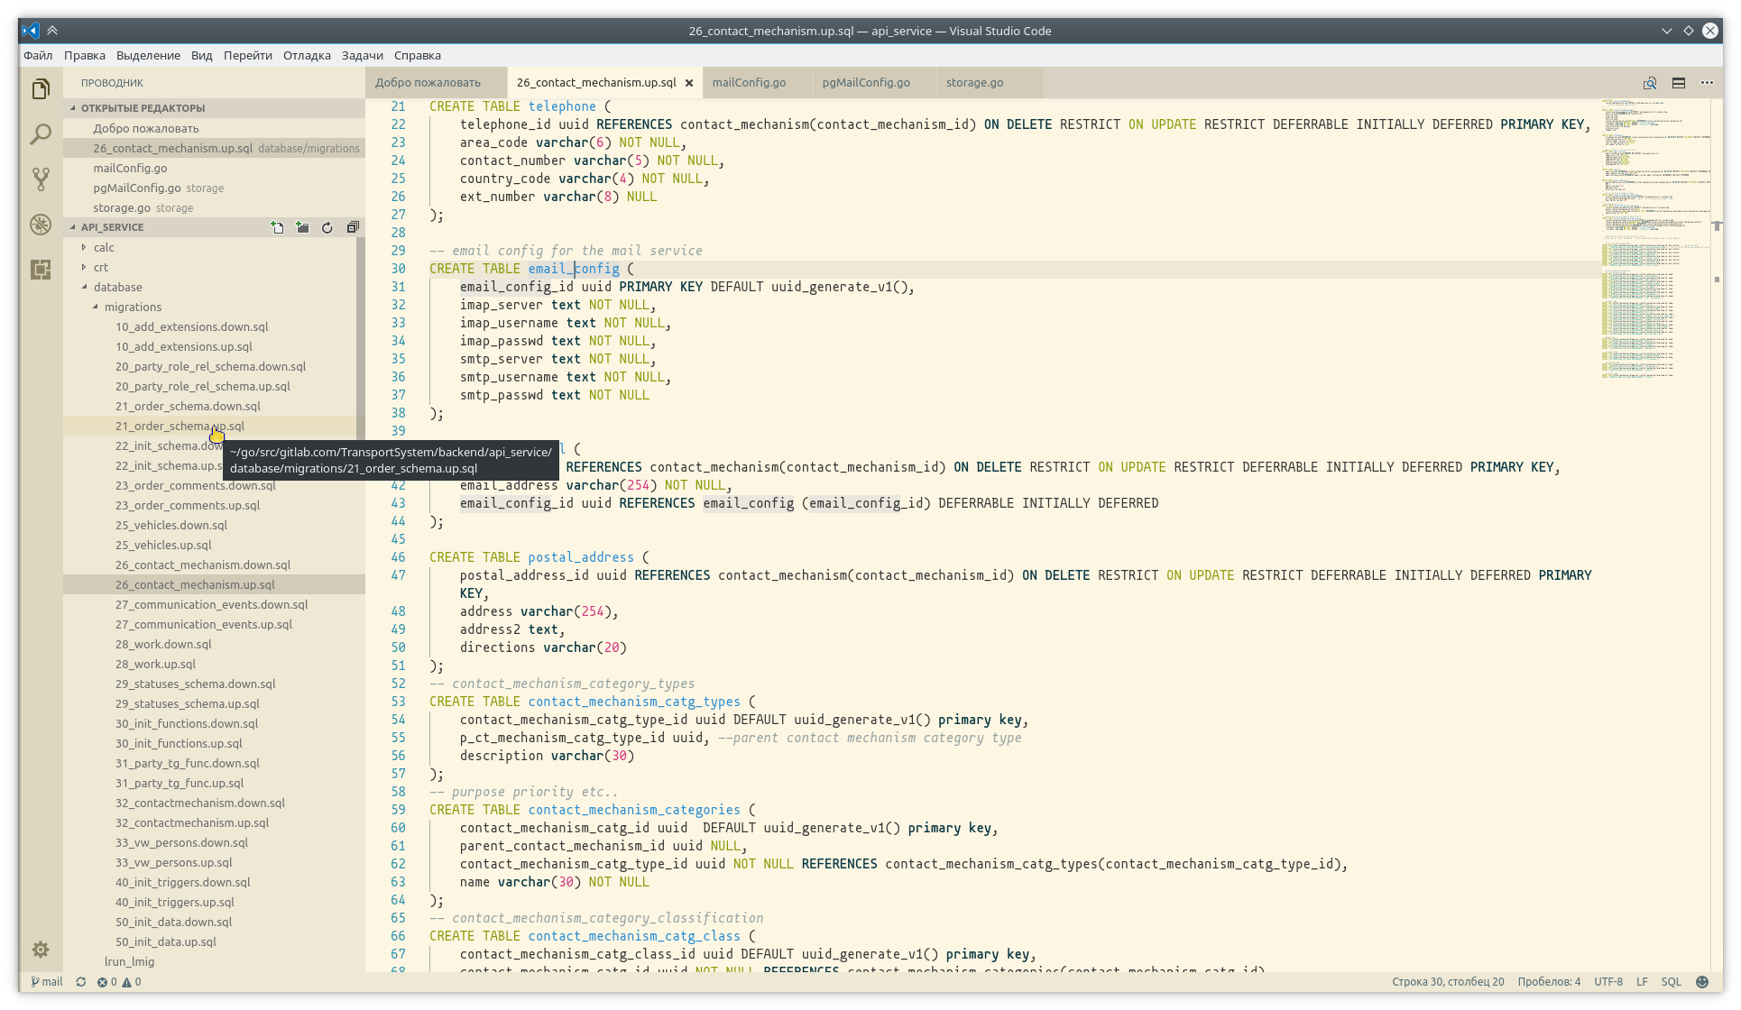Open the Отладка menu
1741x1010 pixels.
[307, 55]
